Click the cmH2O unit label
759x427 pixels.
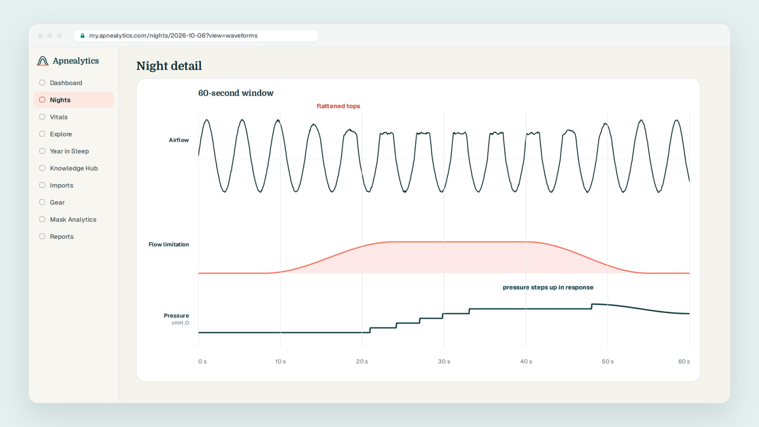[180, 323]
